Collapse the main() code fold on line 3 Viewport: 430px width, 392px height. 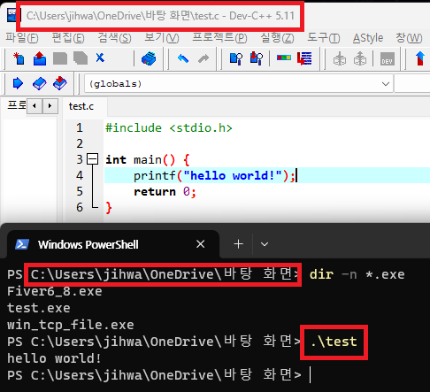click(92, 159)
